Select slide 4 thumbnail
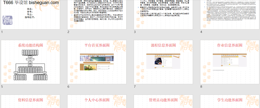 pyautogui.click(x=230, y=15)
